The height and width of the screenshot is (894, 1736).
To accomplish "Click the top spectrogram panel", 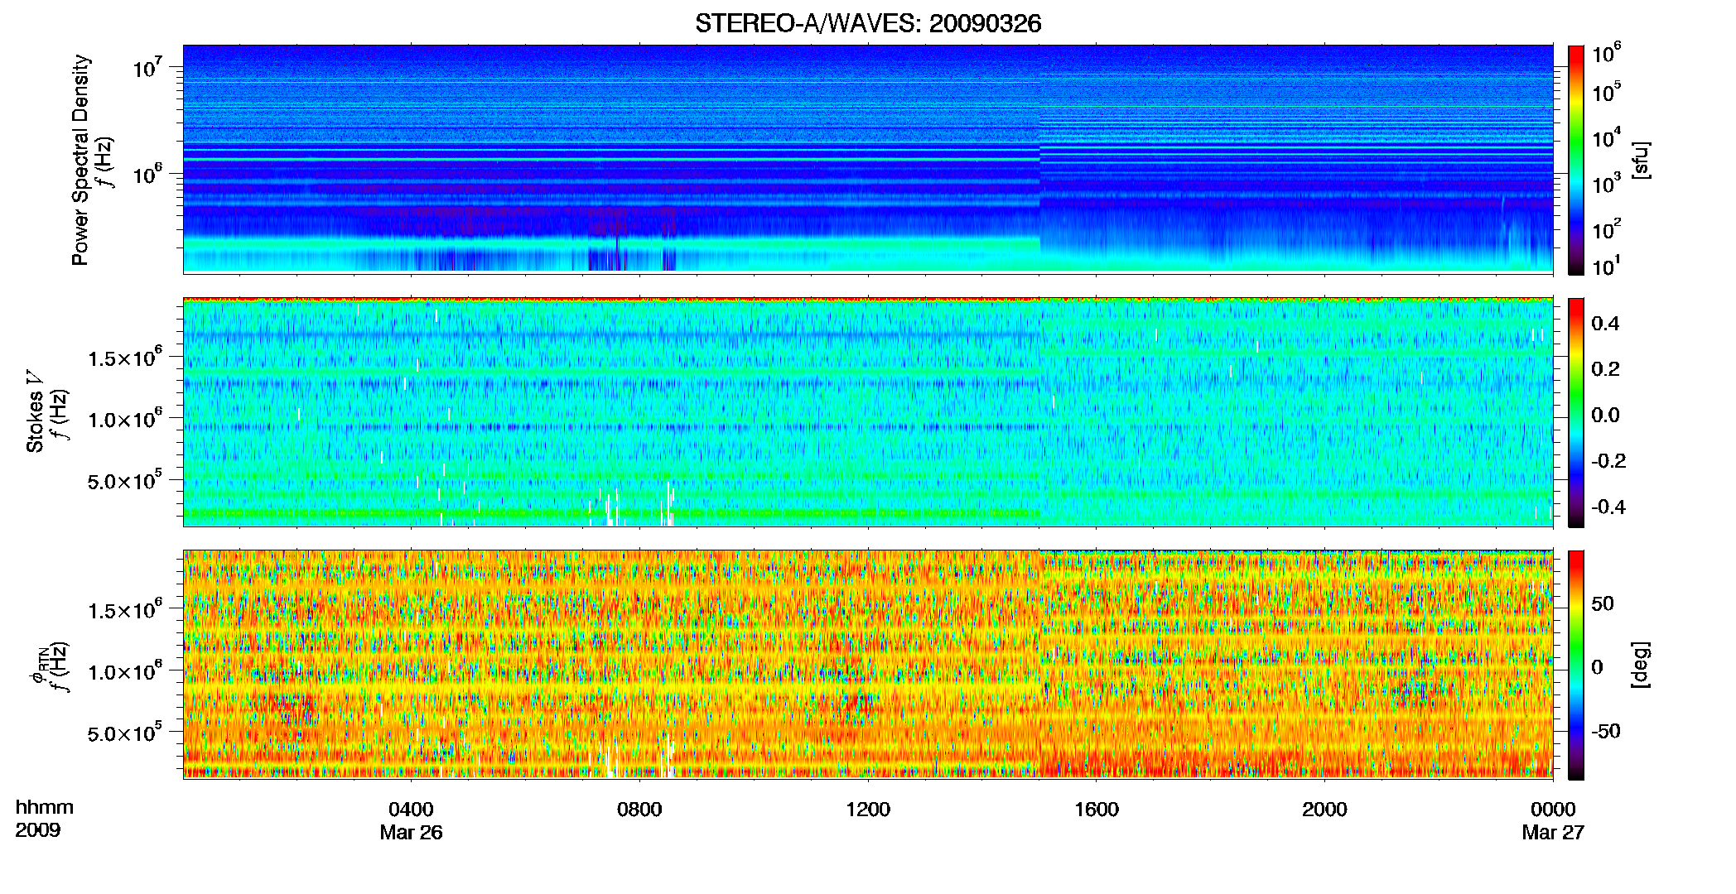I will [x=868, y=159].
